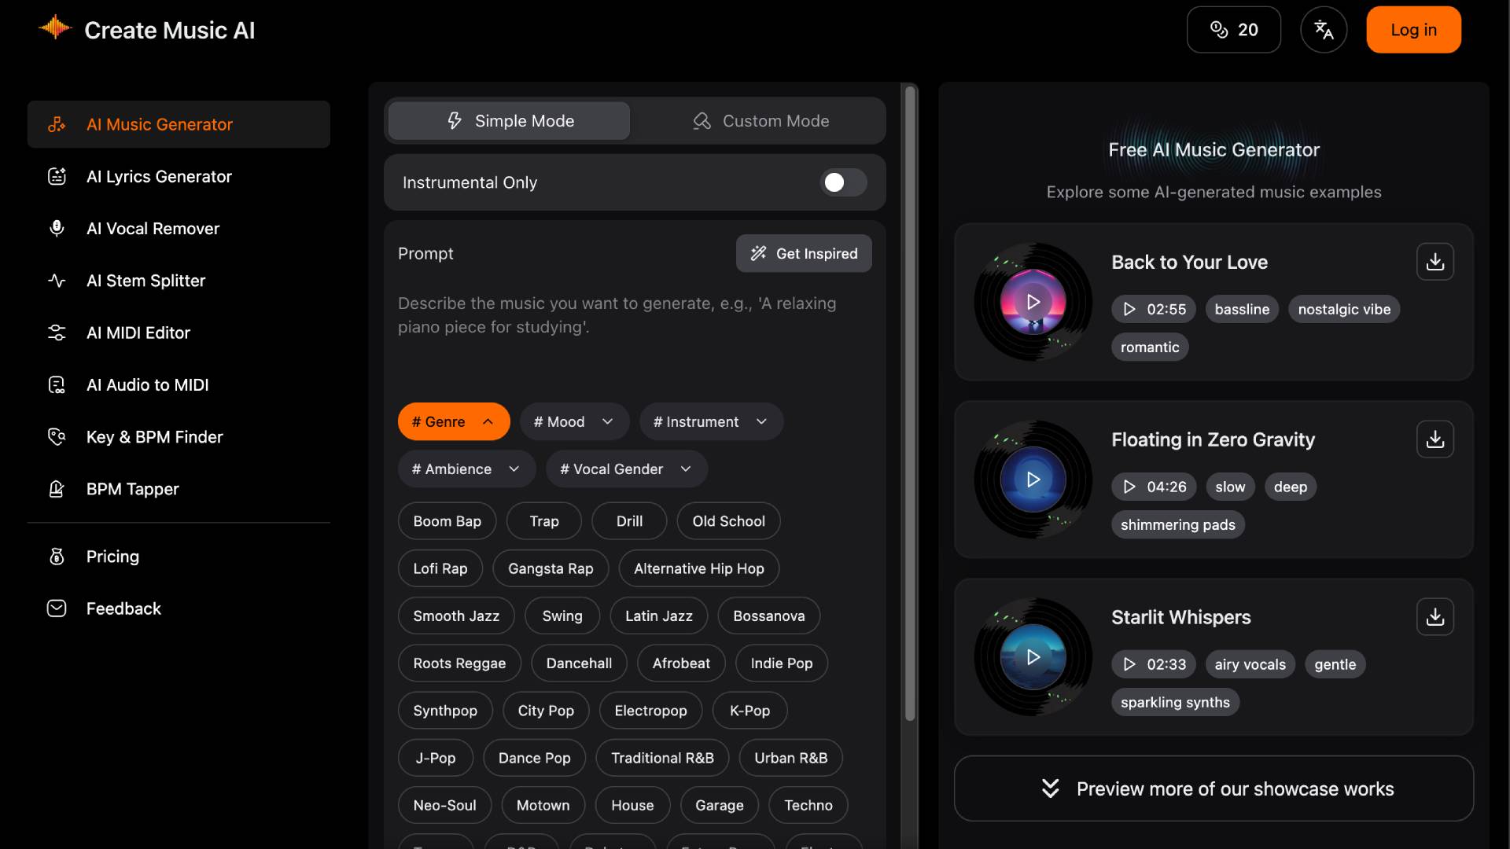The image size is (1510, 849).
Task: Select the Synthpop genre tag
Action: [x=444, y=711]
